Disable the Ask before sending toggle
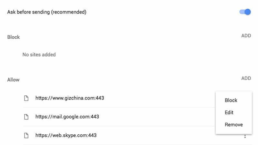 point(245,12)
